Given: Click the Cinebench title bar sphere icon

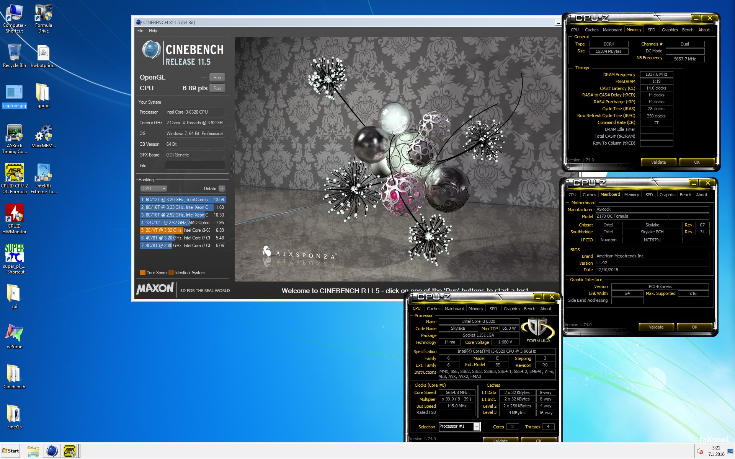Looking at the screenshot, I should [x=139, y=22].
